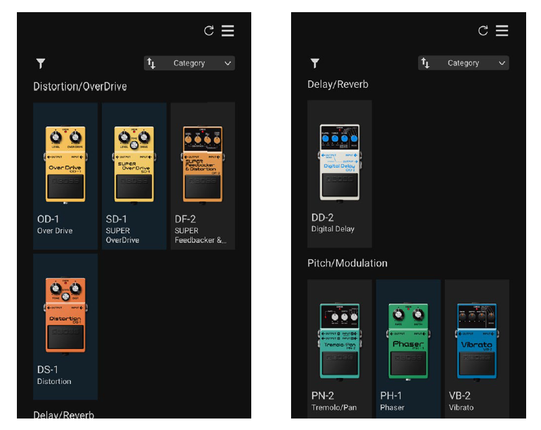541x430 pixels.
Task: Select the PH-1 Phaser pedal
Action: tap(408, 349)
